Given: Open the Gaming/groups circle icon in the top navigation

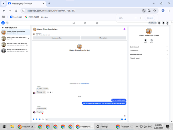Looking at the screenshot, I should 97,23.
